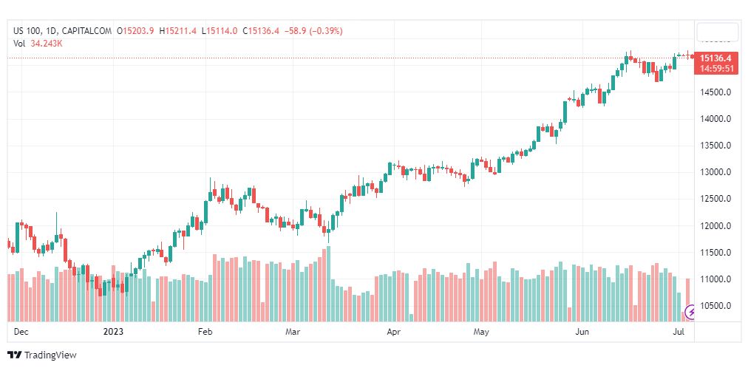Select the Feb marker on time axis
Image resolution: width=748 pixels, height=368 pixels.
tap(206, 333)
